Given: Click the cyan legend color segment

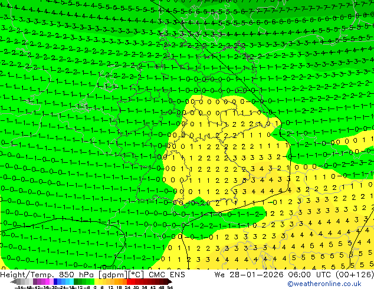Looking at the screenshot, I should coord(71,281).
